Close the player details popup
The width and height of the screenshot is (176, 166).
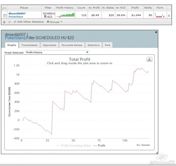click(x=156, y=32)
